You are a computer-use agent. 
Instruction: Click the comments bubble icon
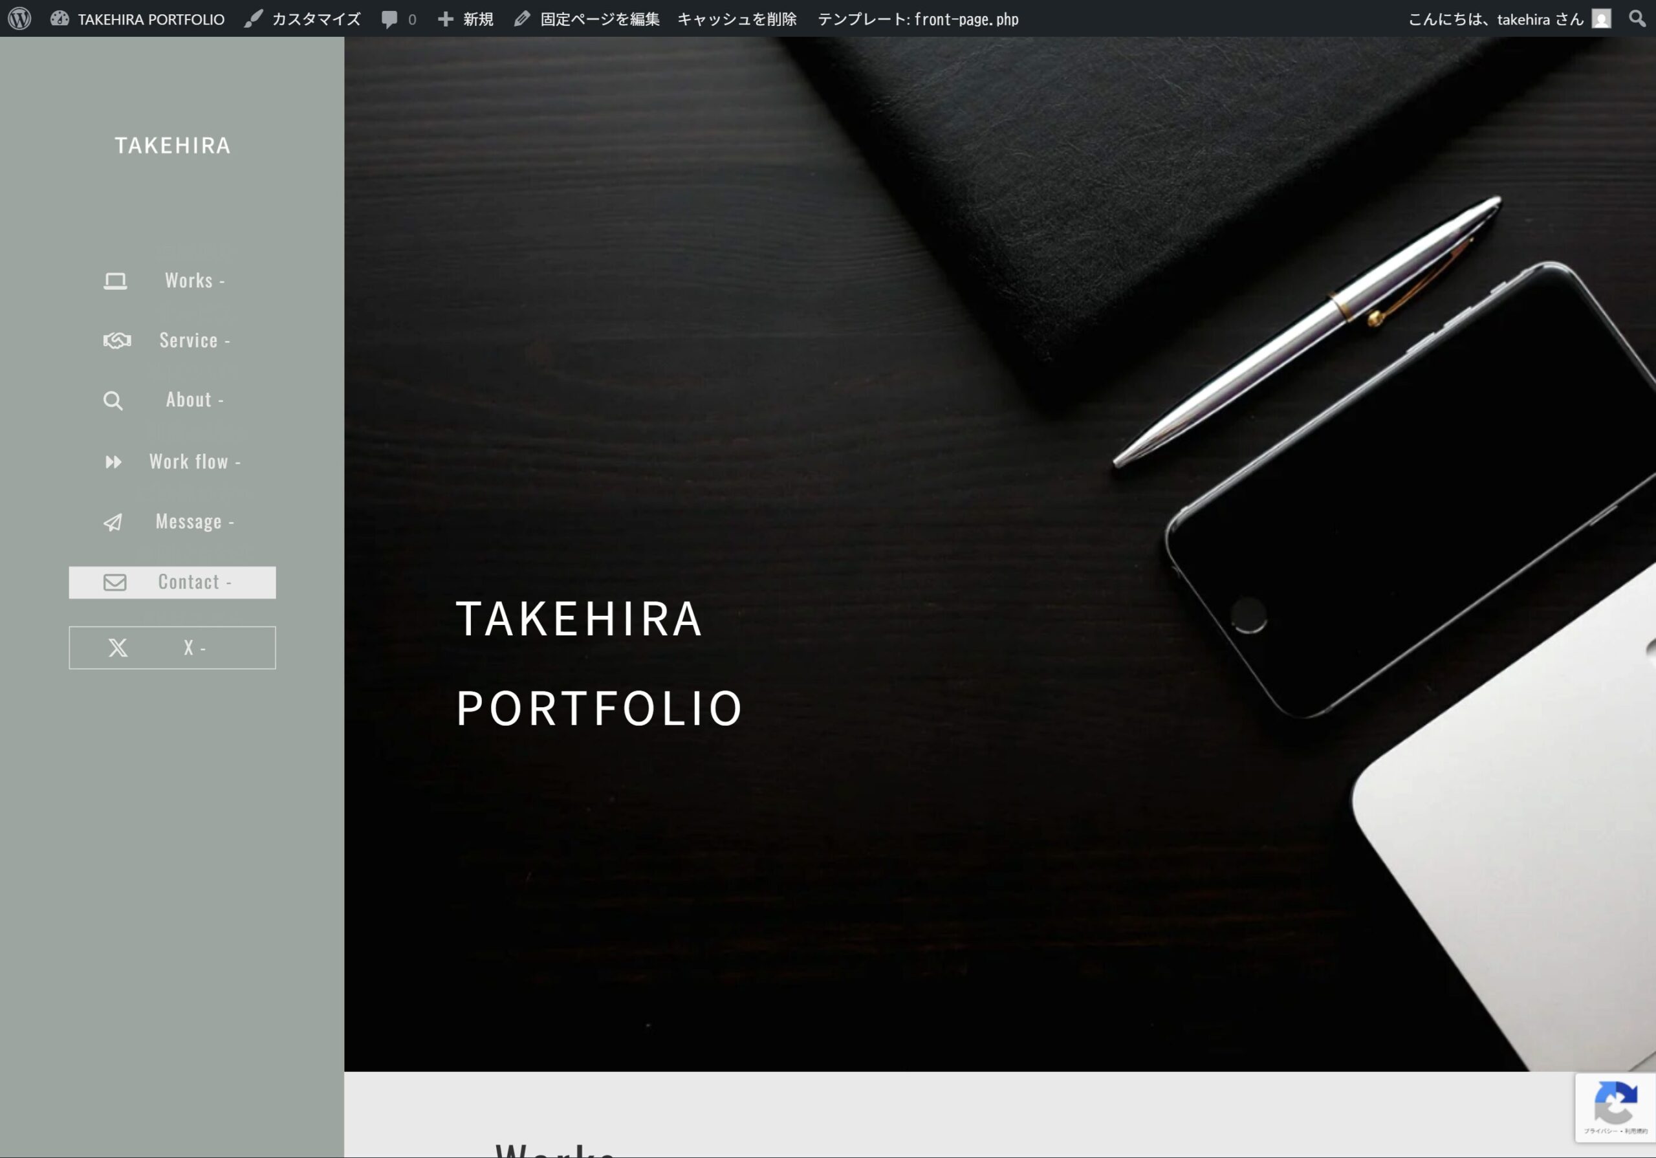tap(389, 19)
